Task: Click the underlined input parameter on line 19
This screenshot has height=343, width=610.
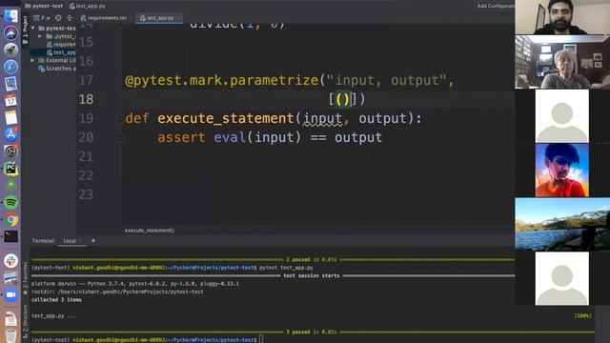Action: point(322,118)
